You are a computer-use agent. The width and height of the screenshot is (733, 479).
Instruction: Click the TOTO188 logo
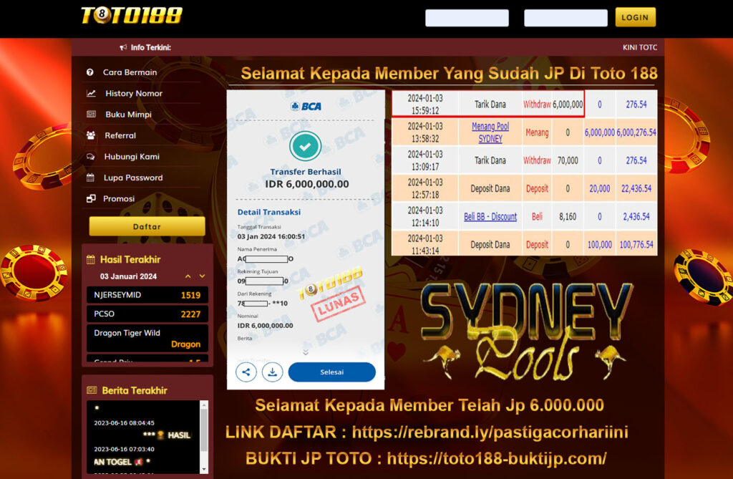[132, 16]
